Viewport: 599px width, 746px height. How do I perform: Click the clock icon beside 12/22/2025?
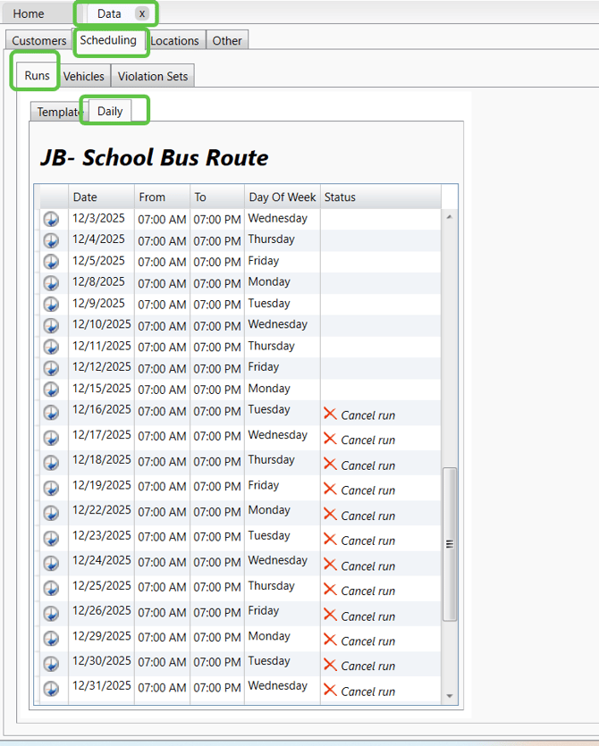[51, 513]
